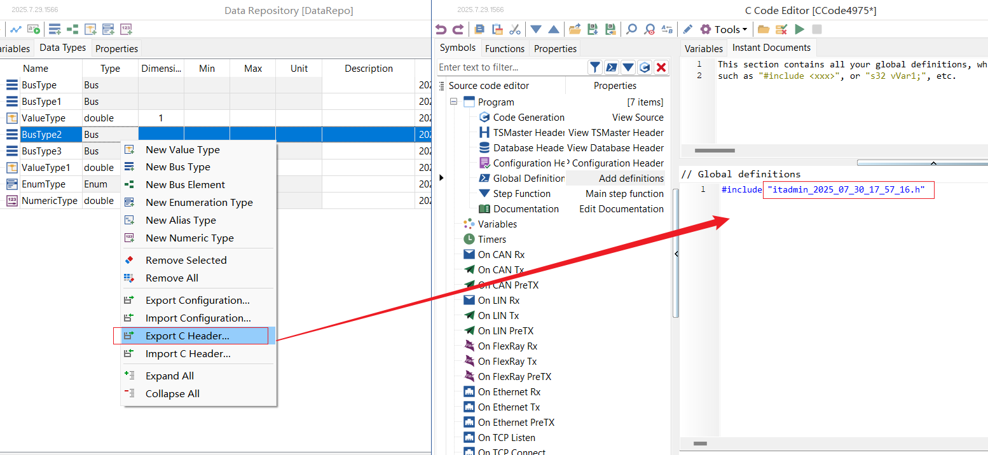Click Collapse All in context menu
Viewport: 988px width, 455px height.
point(198,394)
